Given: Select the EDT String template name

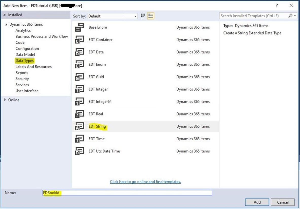Looking at the screenshot, I should pos(97,126).
